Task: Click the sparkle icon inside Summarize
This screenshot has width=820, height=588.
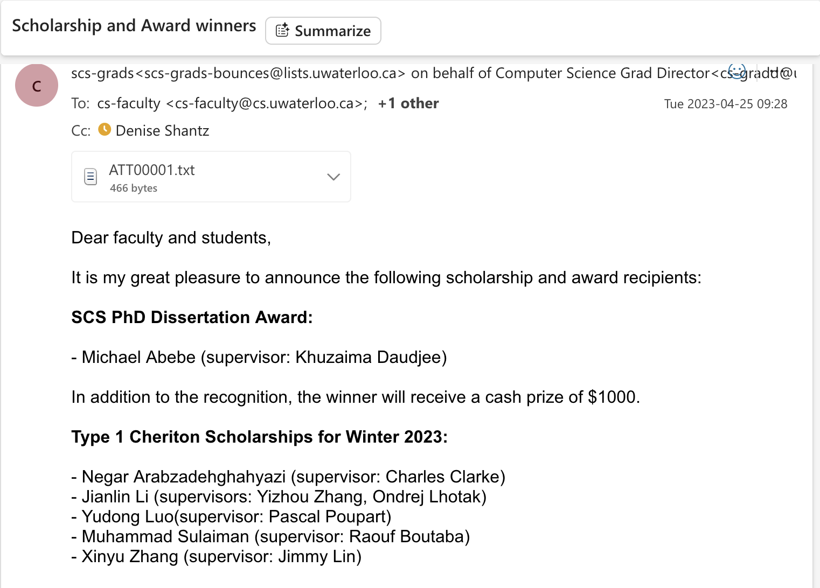Action: pos(282,31)
